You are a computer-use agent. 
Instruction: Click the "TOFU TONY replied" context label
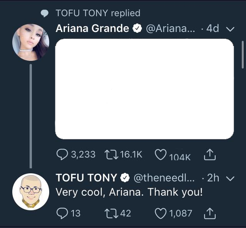[x=98, y=13]
